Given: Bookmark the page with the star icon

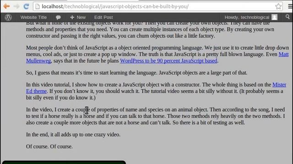Looking at the screenshot, I should pyautogui.click(x=278, y=6).
